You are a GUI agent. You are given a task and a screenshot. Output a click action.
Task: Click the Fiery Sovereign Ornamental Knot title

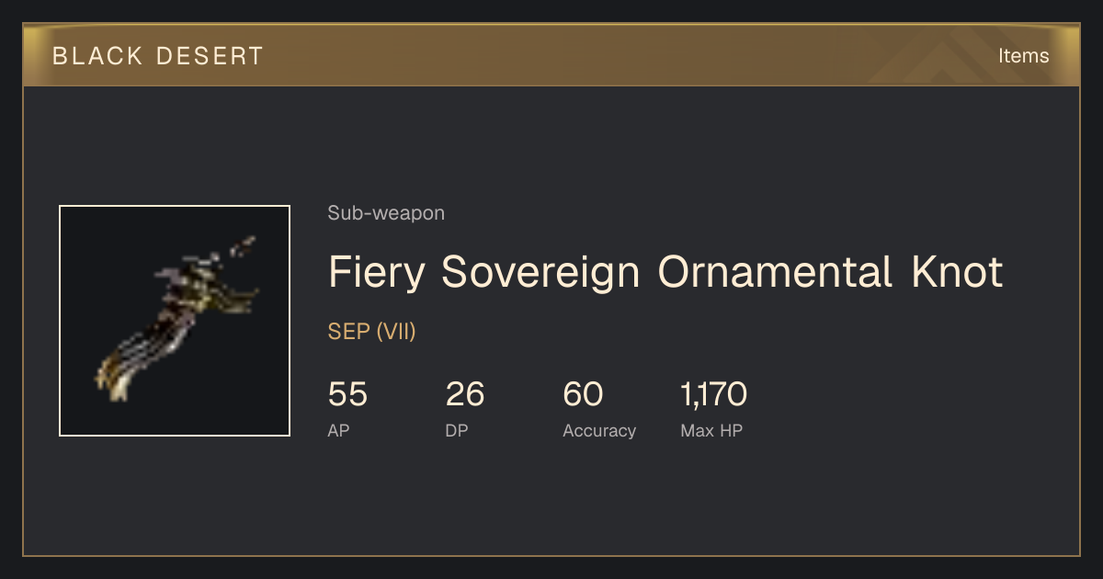click(x=665, y=273)
